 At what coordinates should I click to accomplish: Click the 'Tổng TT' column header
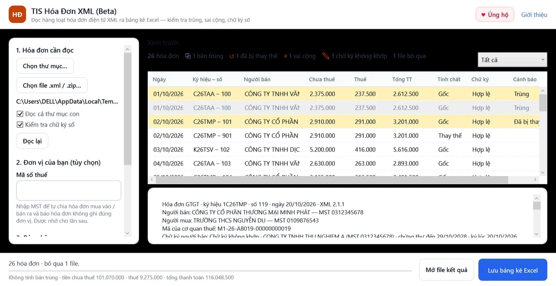pyautogui.click(x=402, y=79)
